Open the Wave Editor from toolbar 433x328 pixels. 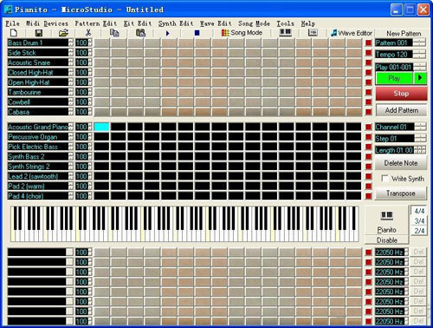pos(352,33)
